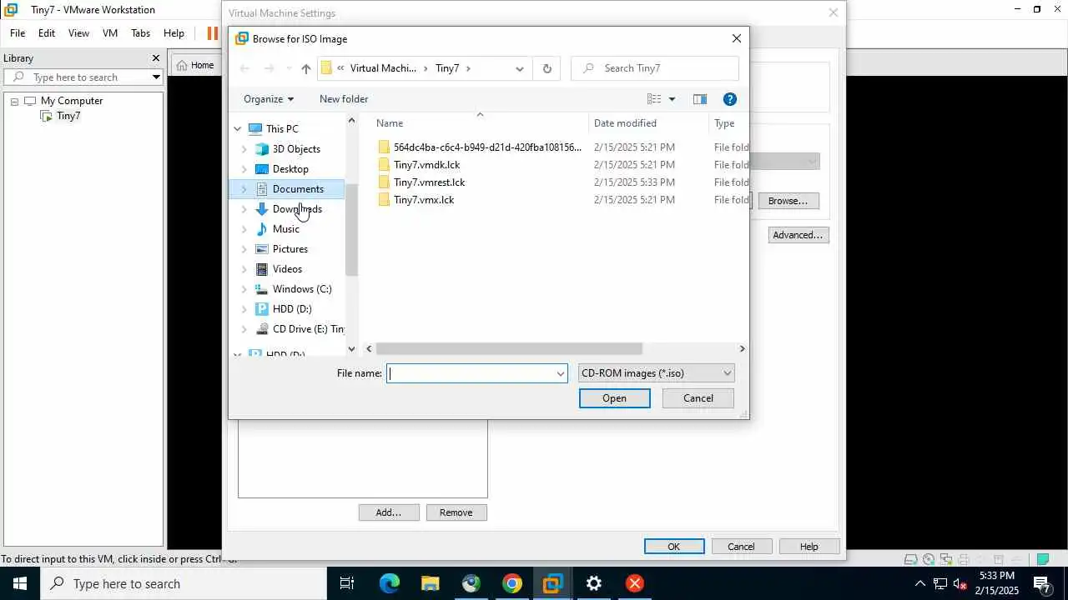This screenshot has width=1068, height=600.
Task: Open the Organize dropdown menu
Action: click(x=269, y=99)
